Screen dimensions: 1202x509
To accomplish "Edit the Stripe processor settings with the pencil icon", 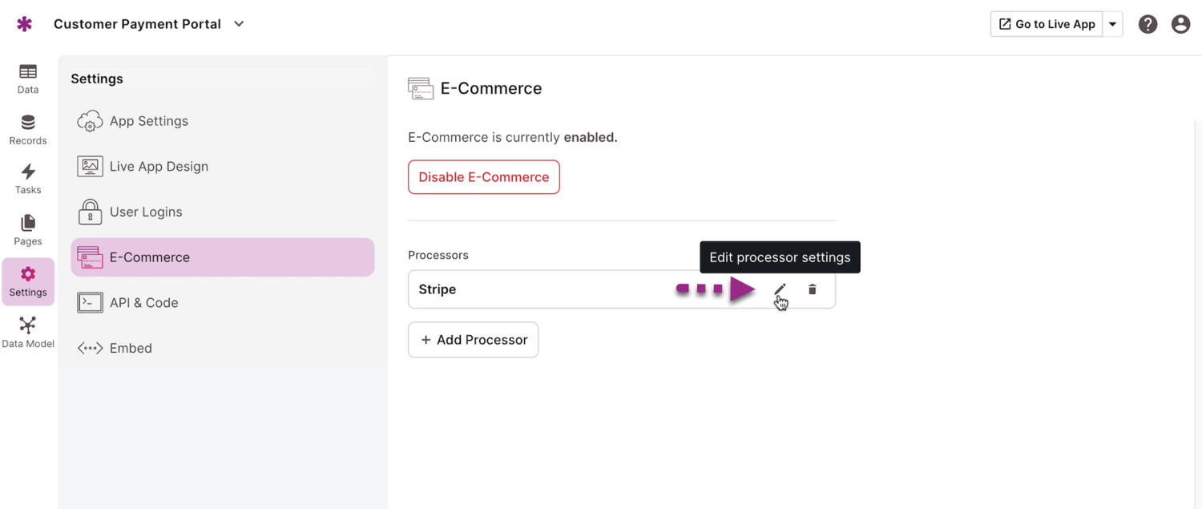I will pyautogui.click(x=780, y=289).
